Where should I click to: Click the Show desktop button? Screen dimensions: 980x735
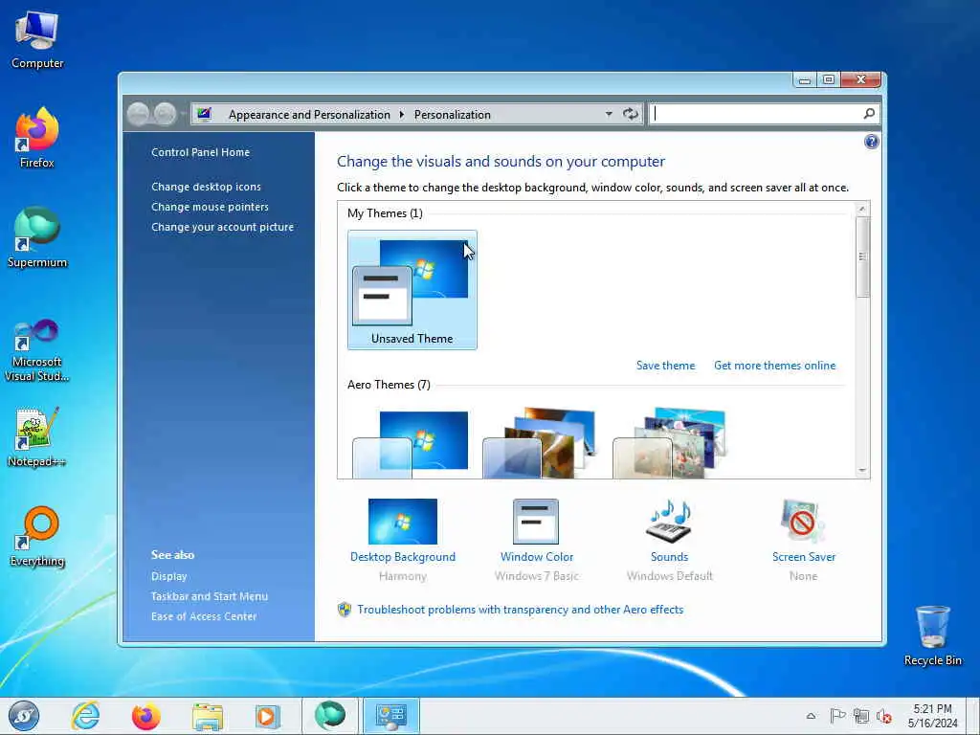[973, 716]
